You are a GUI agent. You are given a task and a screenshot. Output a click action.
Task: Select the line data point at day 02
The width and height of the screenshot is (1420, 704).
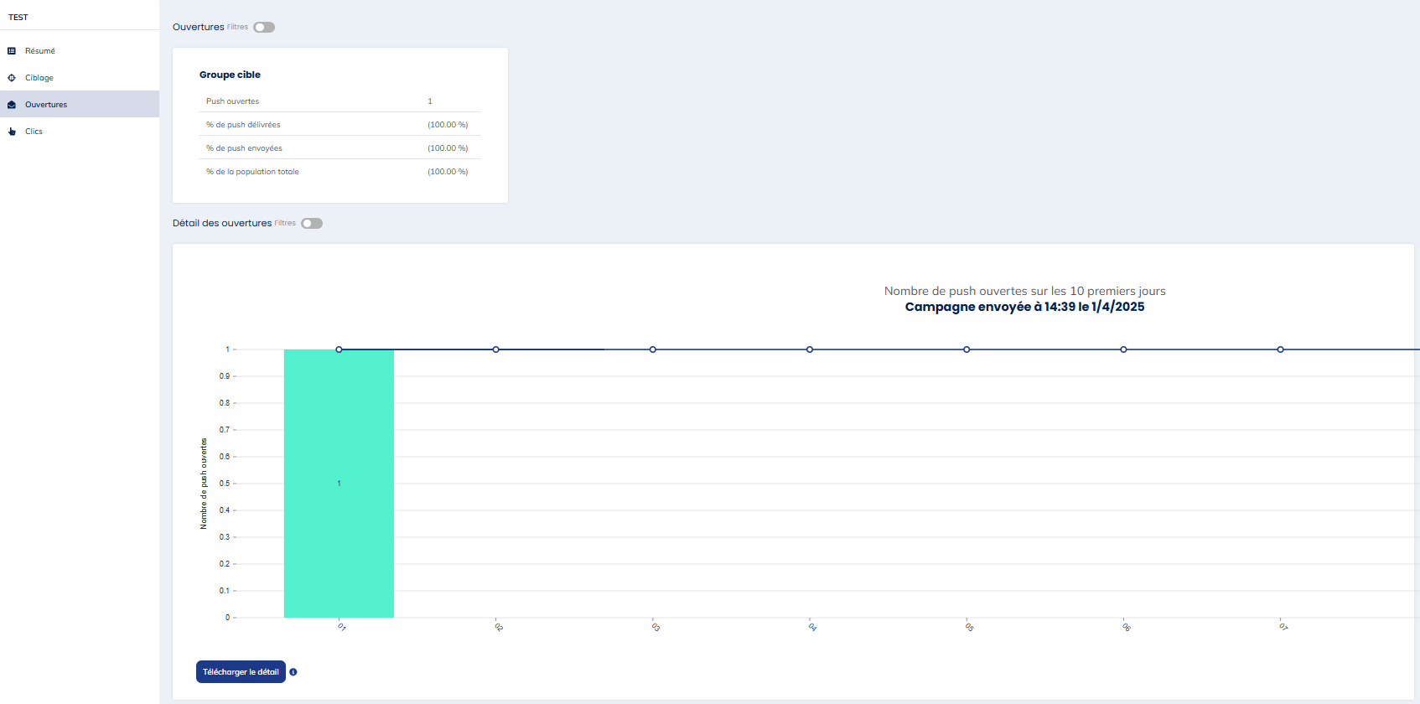pyautogui.click(x=496, y=349)
